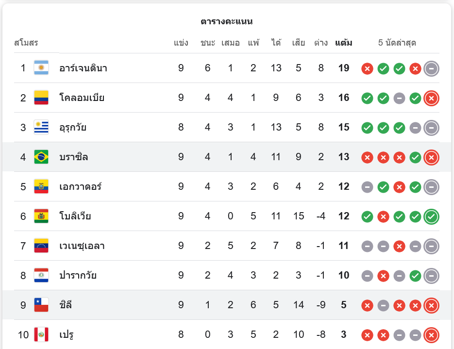The width and height of the screenshot is (454, 349).
Task: Click the Argentina flag icon
Action: pyautogui.click(x=41, y=68)
